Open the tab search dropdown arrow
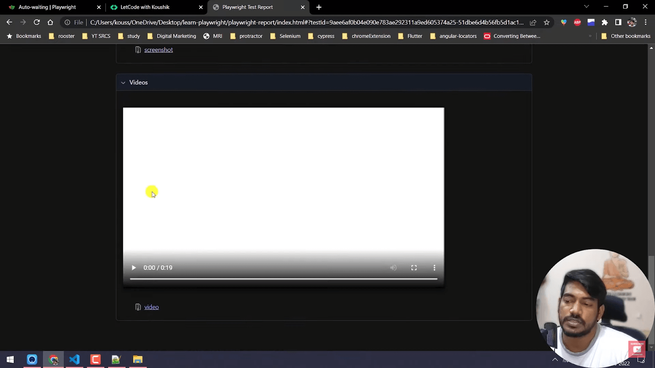Viewport: 655px width, 368px height. tap(586, 7)
